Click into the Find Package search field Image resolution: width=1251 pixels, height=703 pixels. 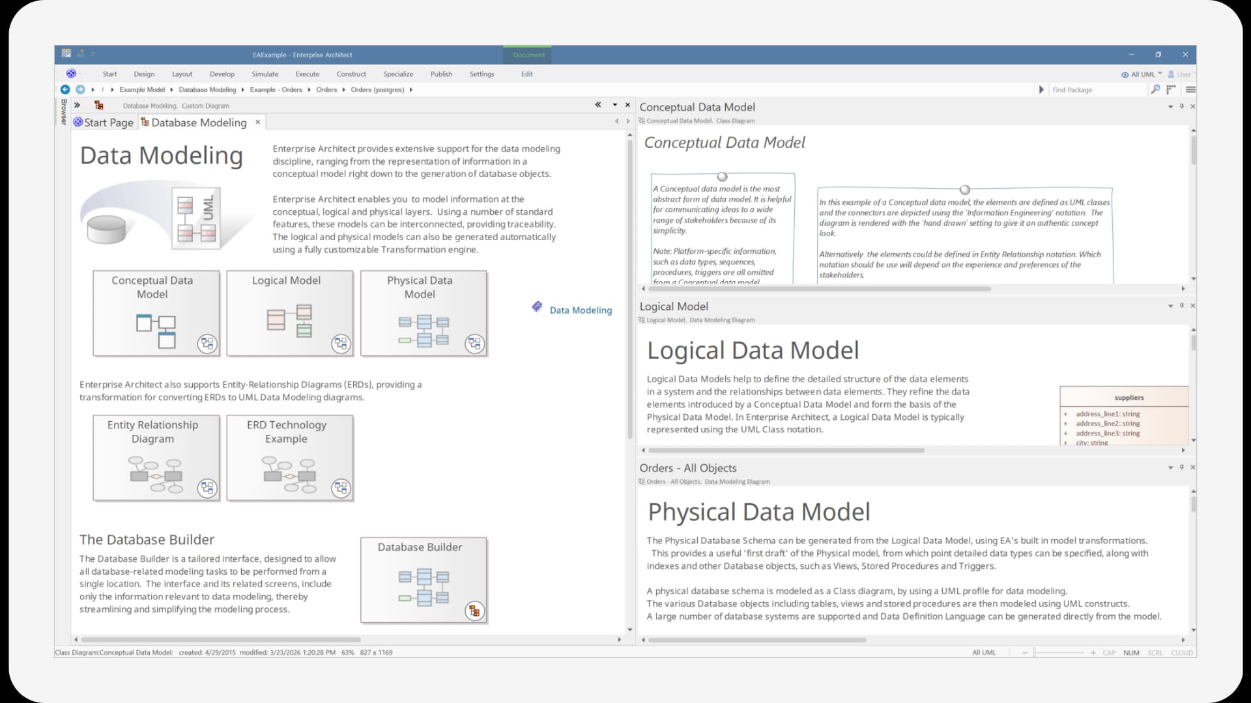(x=1097, y=90)
